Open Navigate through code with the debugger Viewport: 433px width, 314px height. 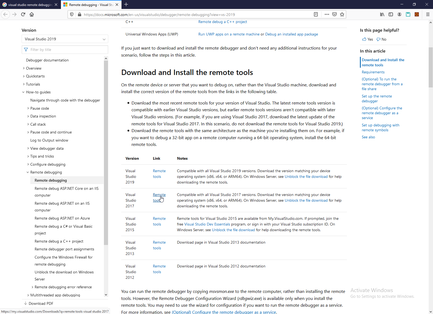point(65,100)
